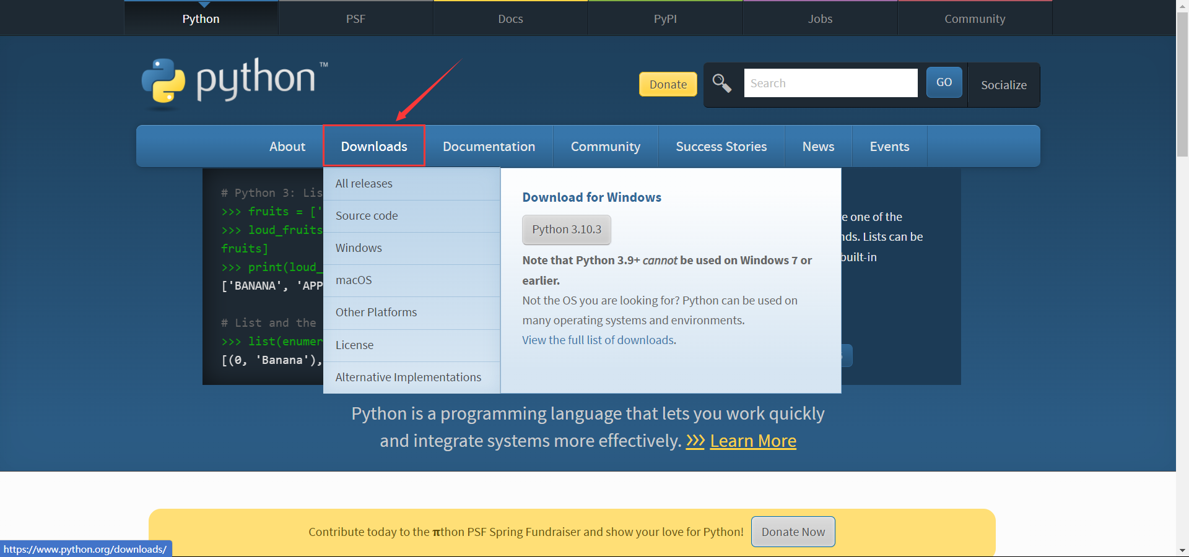1189x557 pixels.
Task: Click the '# List and the' comment line
Action: [x=269, y=323]
